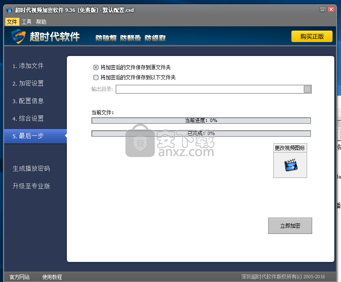Open 生成播放密码 in the sidebar

(31, 168)
